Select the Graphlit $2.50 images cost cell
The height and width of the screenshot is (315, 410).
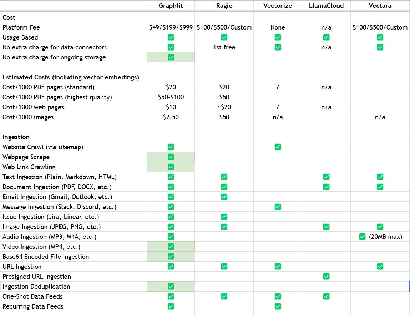click(171, 117)
